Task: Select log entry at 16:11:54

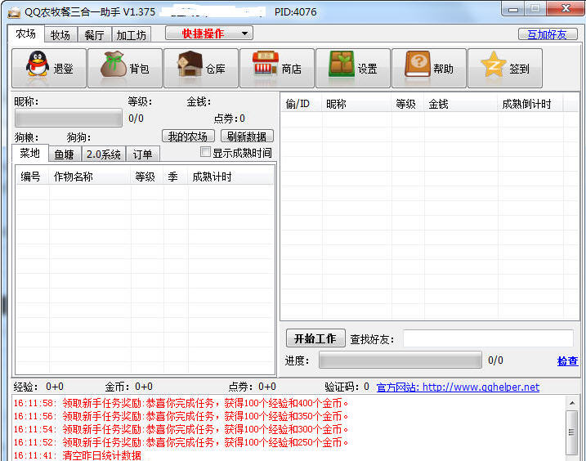Action: point(181,429)
